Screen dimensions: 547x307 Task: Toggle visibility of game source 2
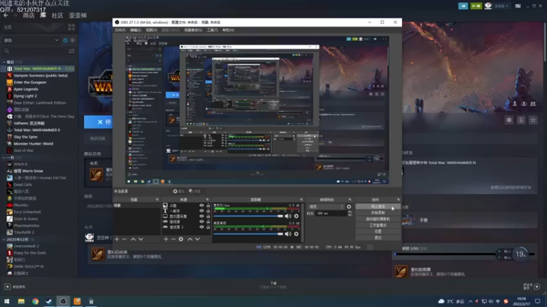[x=202, y=227]
